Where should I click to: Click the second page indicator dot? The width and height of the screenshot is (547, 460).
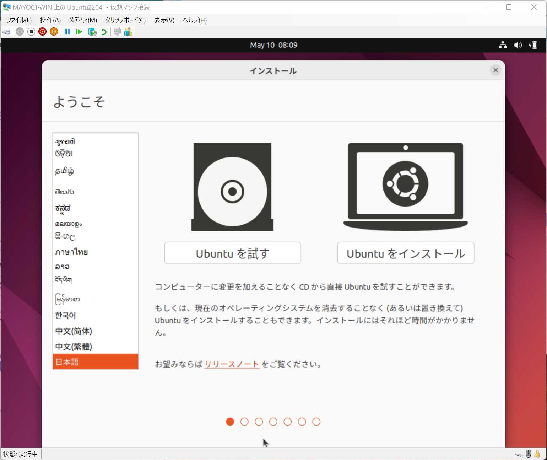(244, 422)
